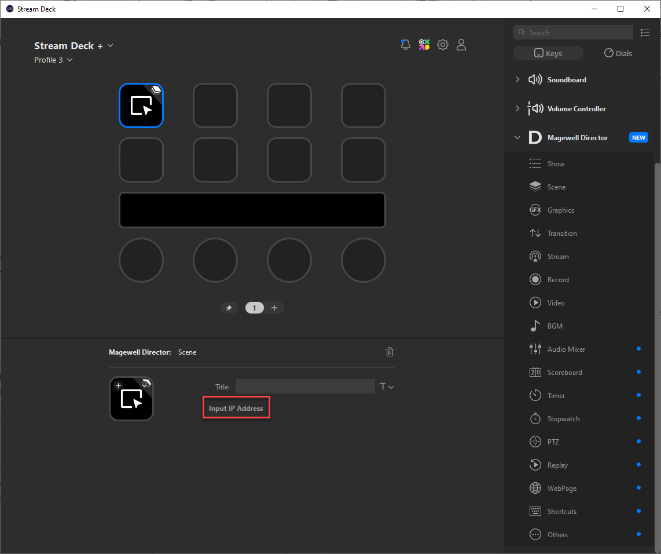
Task: Click the Volume Controller icon
Action: click(535, 108)
